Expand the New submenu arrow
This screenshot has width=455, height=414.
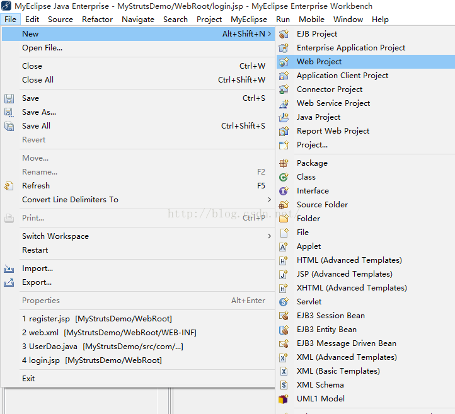[x=270, y=34]
